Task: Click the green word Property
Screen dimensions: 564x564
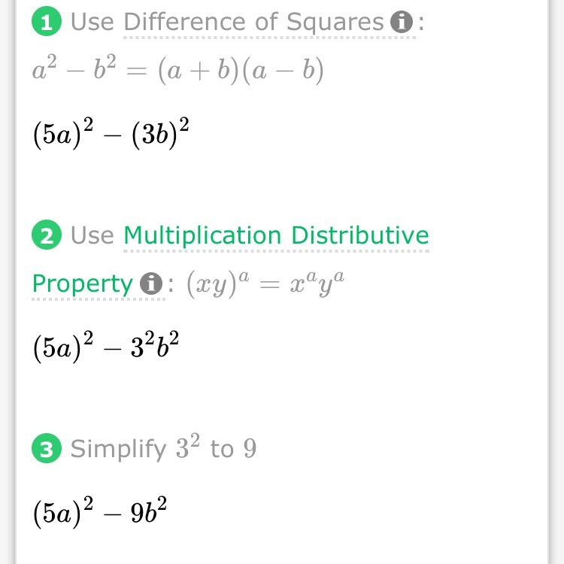Action: coord(82,284)
